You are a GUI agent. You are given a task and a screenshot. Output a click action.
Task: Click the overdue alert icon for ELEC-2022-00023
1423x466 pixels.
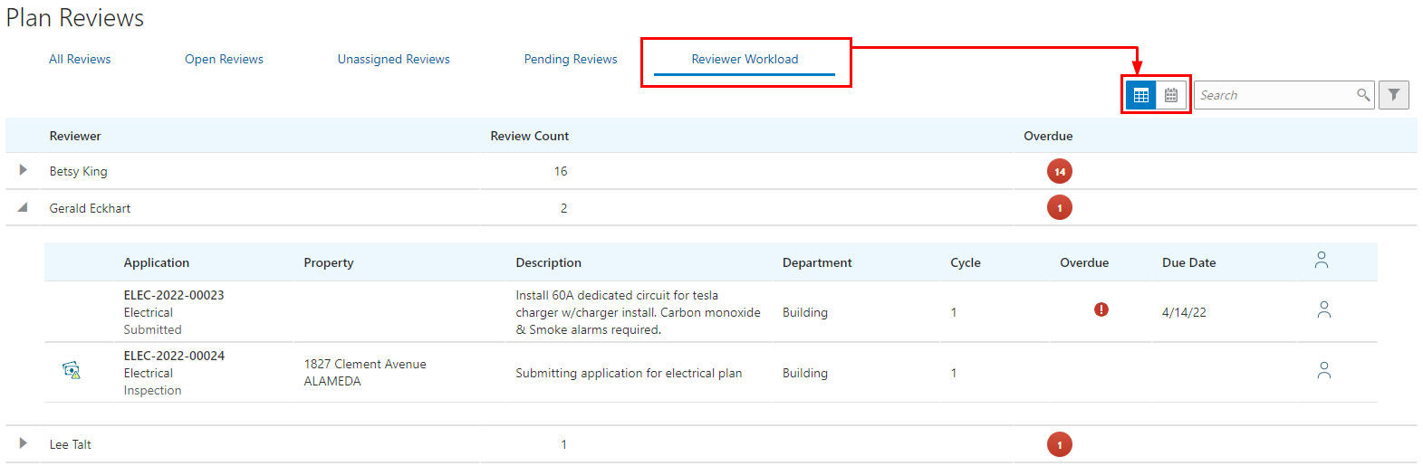[x=1101, y=309]
